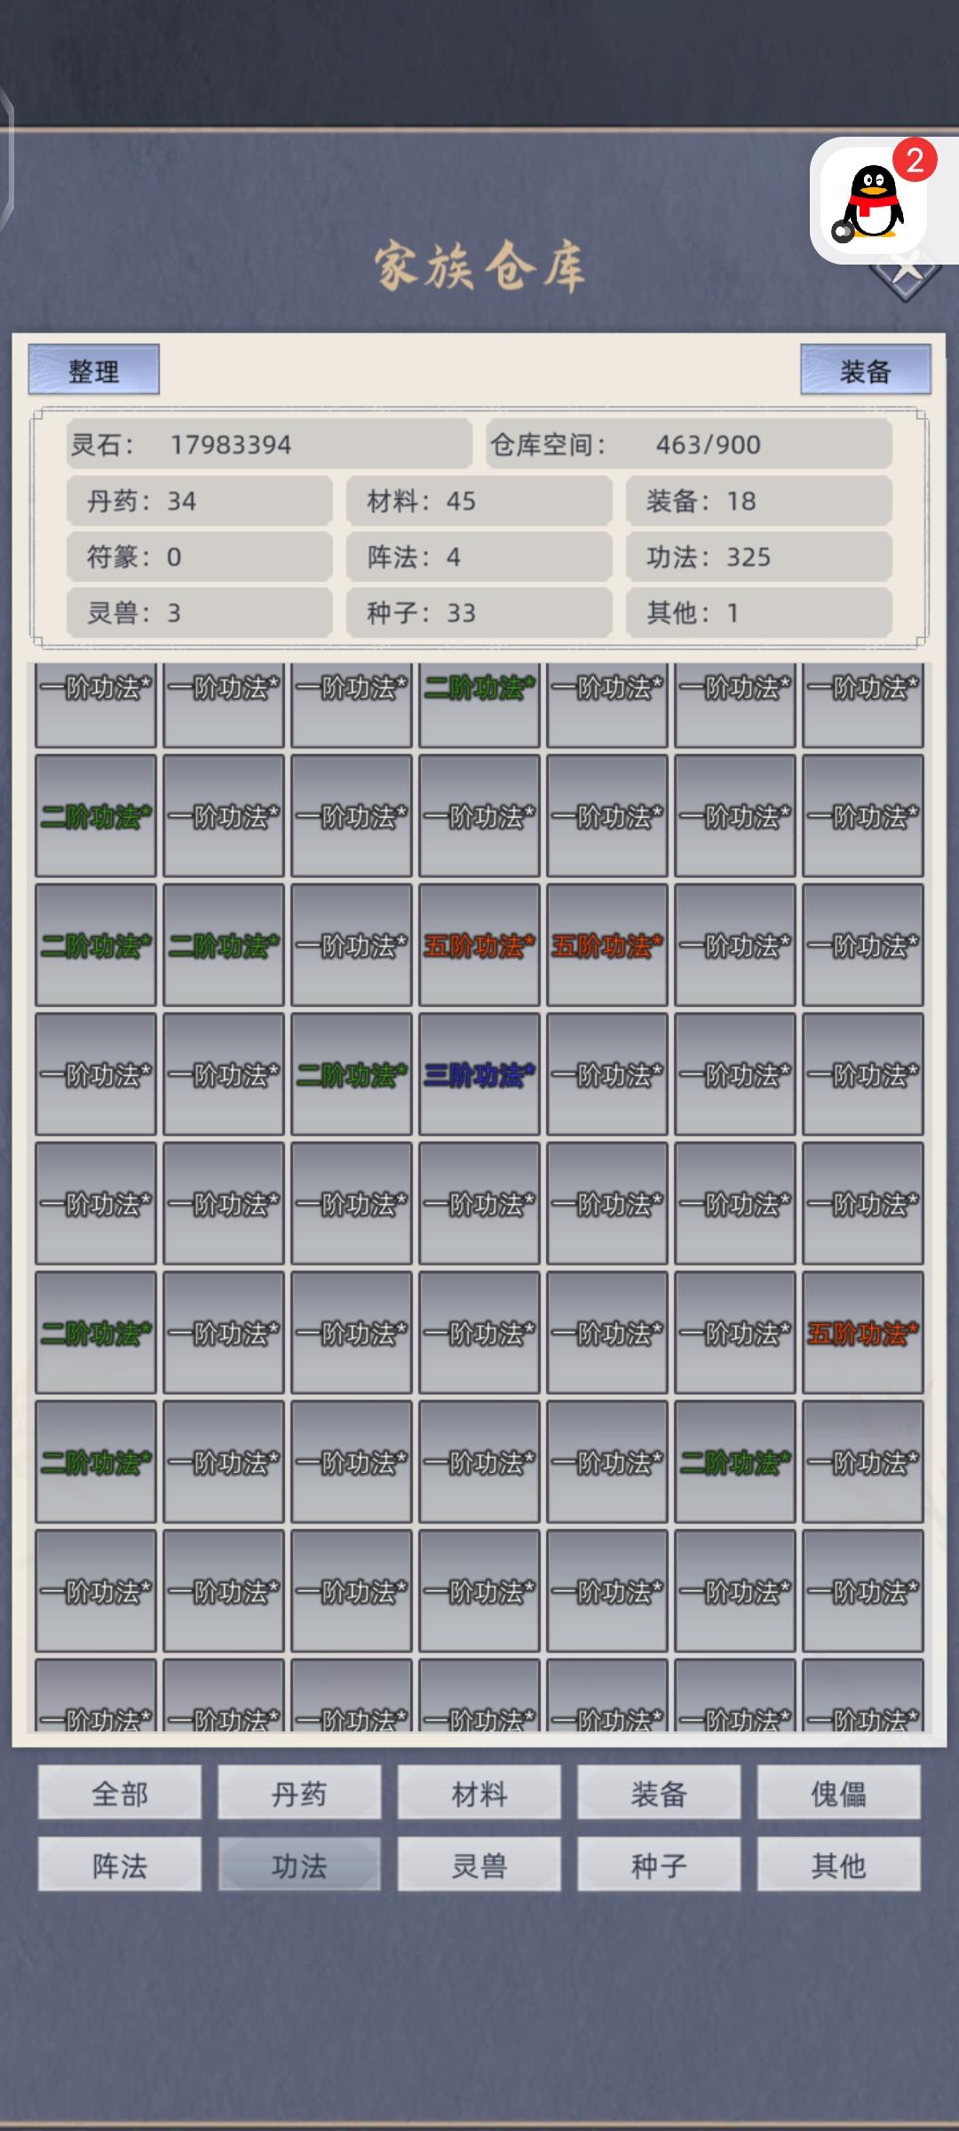Click the 装备: 18 stat
This screenshot has width=959, height=2131.
pos(759,501)
